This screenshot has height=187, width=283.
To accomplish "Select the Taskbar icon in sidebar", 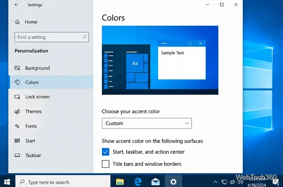I will [17, 155].
